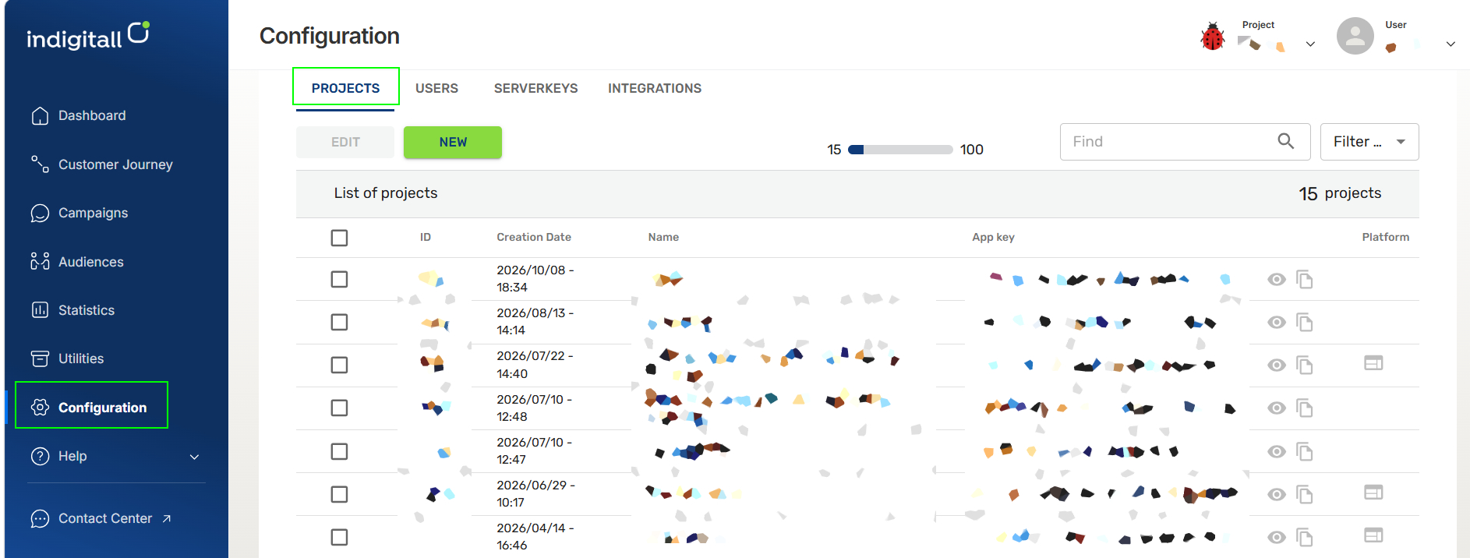
Task: Click the '2026/06/29 - 10:17' date cell
Action: point(535,493)
